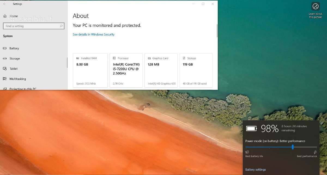Image resolution: width=327 pixels, height=175 pixels.
Task: Click the battery icon in the flyout
Action: click(x=252, y=128)
